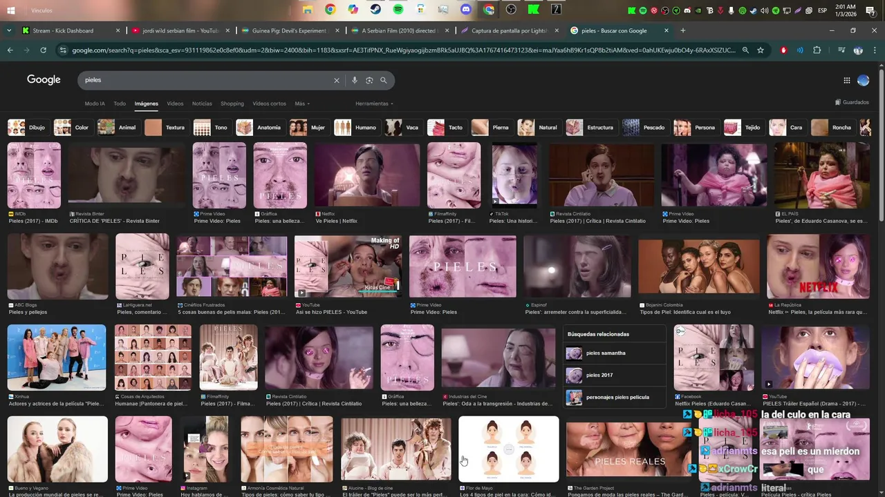Image resolution: width=885 pixels, height=497 pixels.
Task: Open the Chrome tab search dropdown
Action: coord(10,30)
